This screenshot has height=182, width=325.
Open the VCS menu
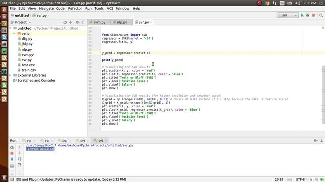tap(110, 8)
